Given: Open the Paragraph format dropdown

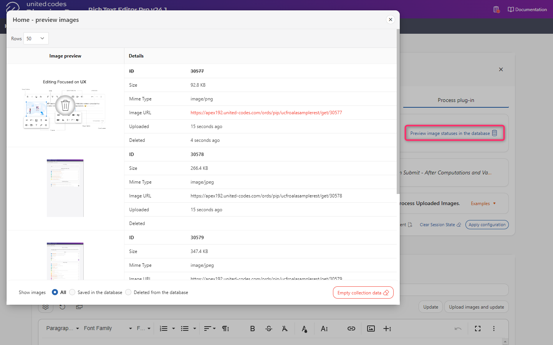Looking at the screenshot, I should [63, 329].
